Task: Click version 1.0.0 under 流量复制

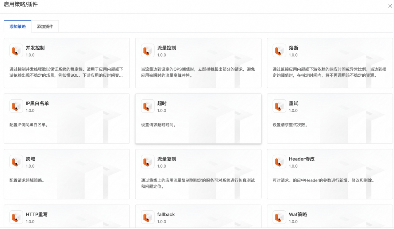Action: click(x=162, y=166)
